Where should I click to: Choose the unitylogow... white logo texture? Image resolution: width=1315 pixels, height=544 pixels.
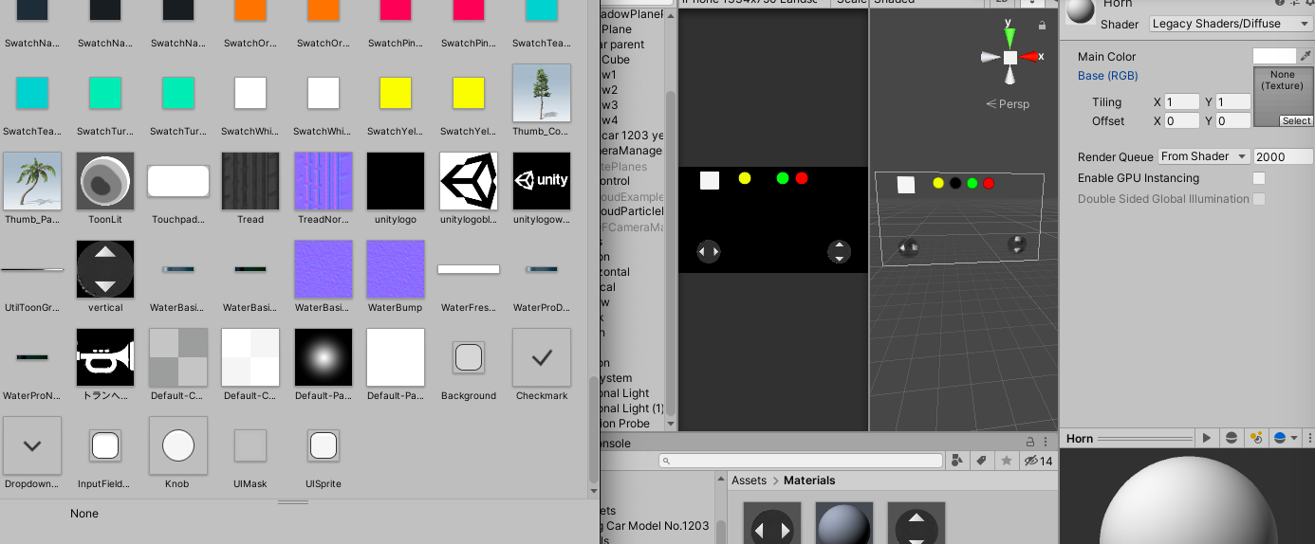coord(542,181)
